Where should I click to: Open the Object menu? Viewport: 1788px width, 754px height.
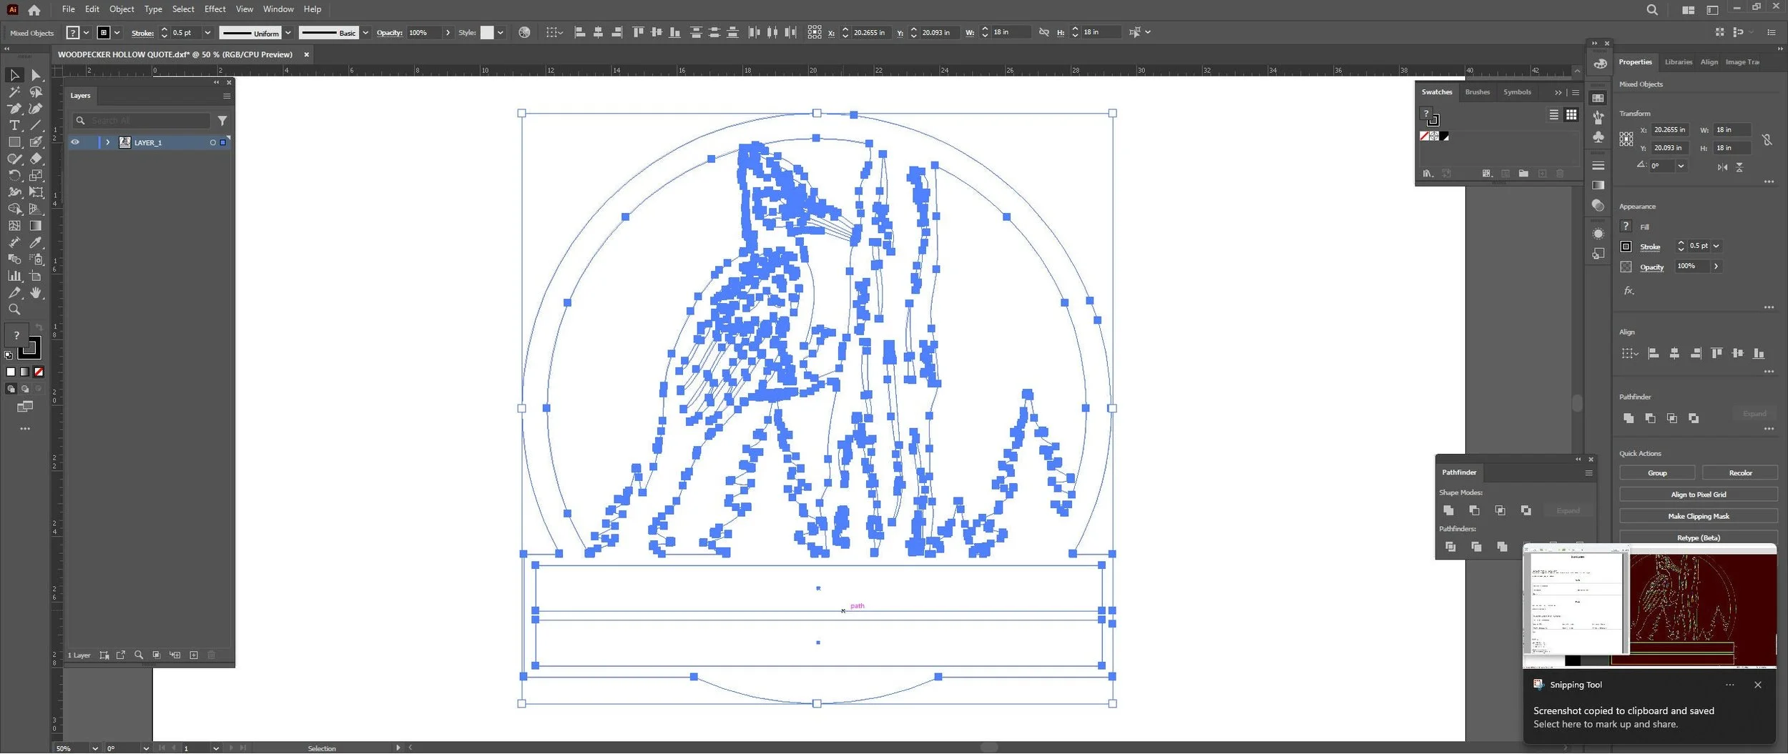pos(122,9)
